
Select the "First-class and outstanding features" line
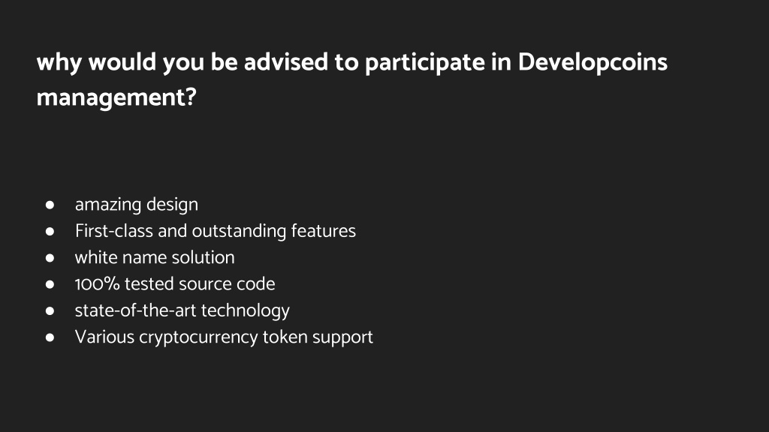coord(216,231)
